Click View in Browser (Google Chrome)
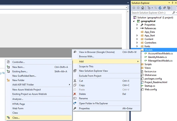This screenshot has width=177, height=121. point(97,52)
